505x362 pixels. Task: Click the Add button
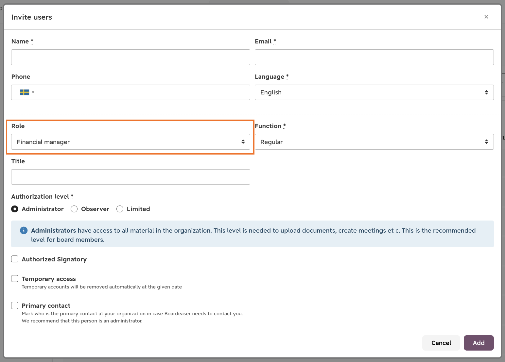coord(479,343)
